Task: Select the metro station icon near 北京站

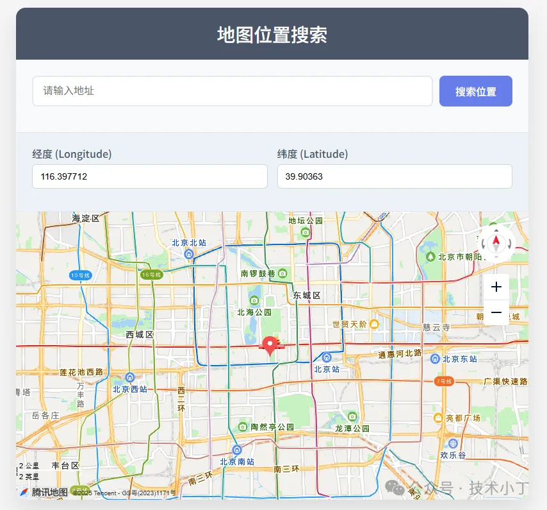Action: point(327,357)
